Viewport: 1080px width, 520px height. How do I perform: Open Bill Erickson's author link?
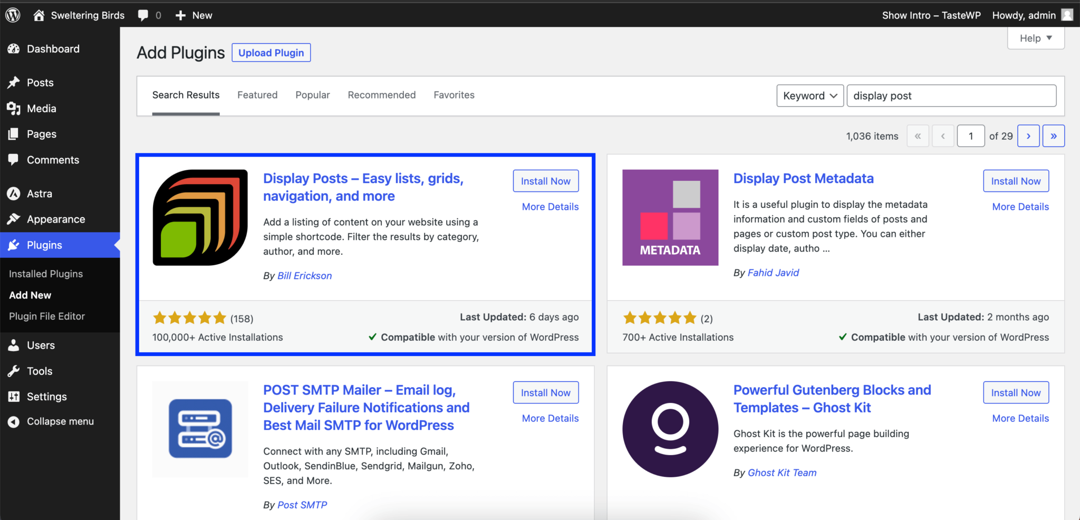click(x=304, y=275)
